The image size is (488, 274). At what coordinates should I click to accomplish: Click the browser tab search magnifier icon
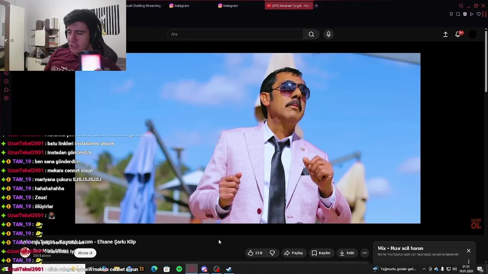(x=461, y=6)
